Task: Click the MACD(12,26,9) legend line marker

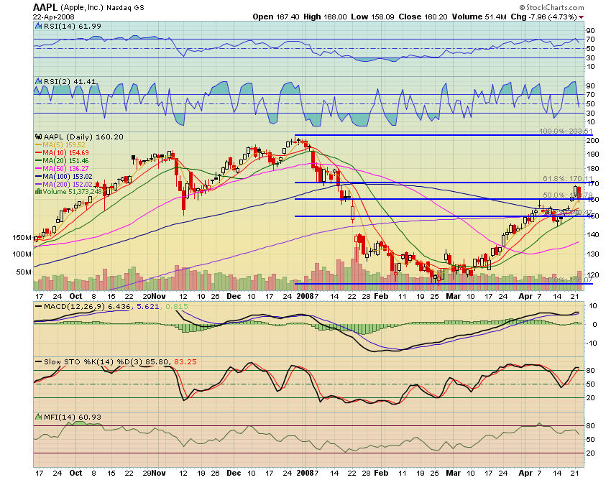Action: pos(39,306)
